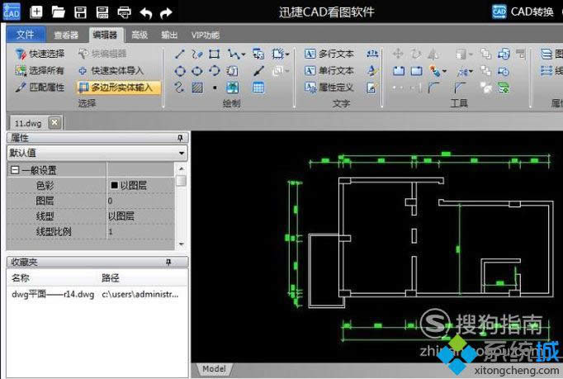The image size is (563, 379).
Task: Select the Spline curve tool
Action: click(x=179, y=88)
